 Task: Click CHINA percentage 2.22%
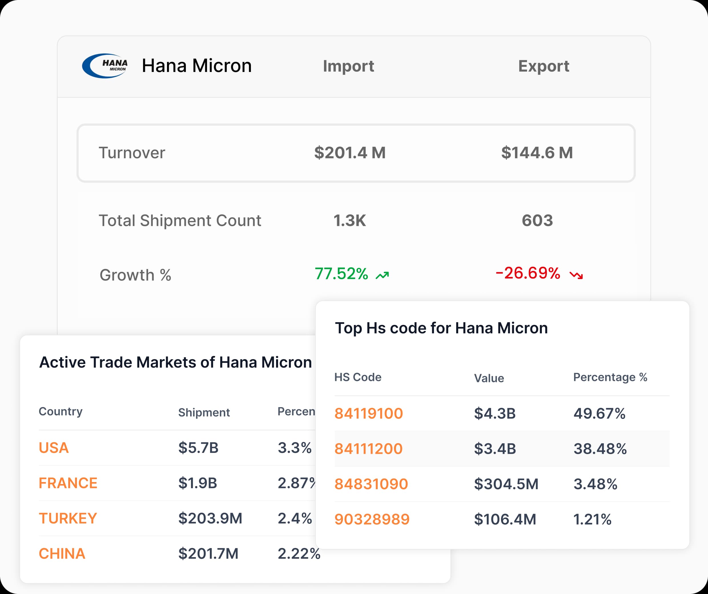(x=299, y=553)
